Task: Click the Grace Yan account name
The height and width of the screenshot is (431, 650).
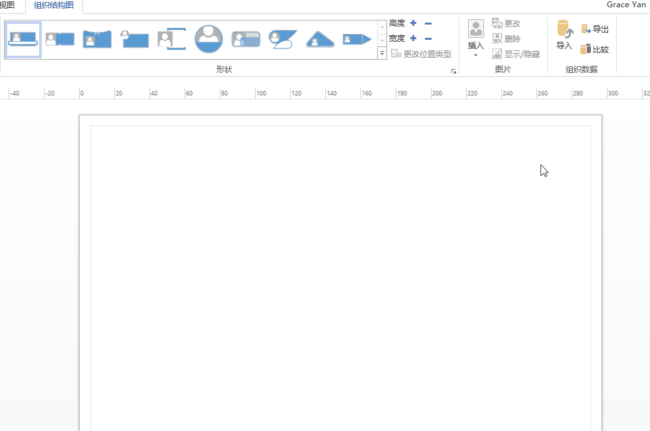Action: click(626, 5)
